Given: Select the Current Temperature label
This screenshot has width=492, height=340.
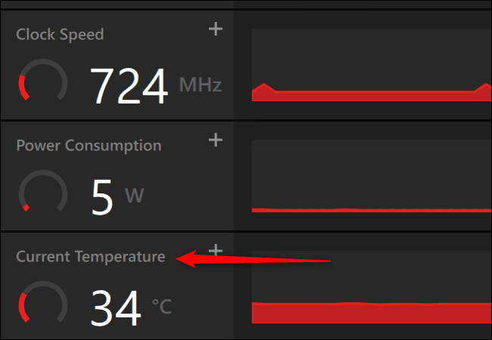Looking at the screenshot, I should tap(90, 257).
